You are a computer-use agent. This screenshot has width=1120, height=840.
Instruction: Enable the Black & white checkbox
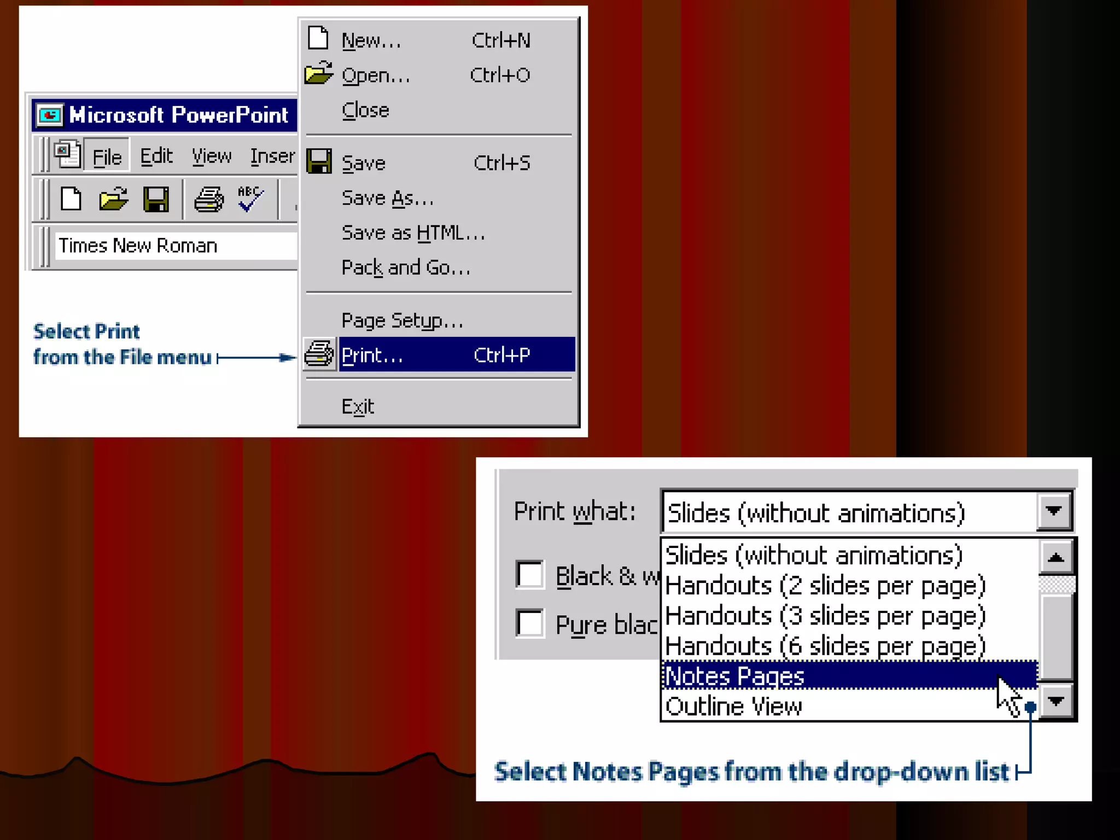pos(529,574)
